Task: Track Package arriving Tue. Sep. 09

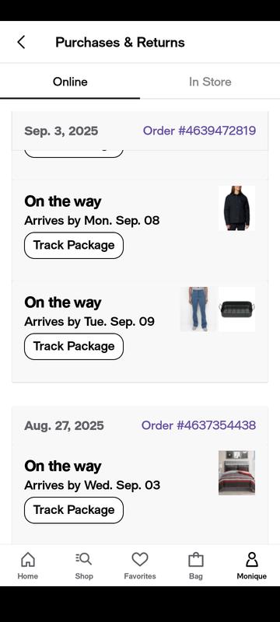Action: click(74, 346)
